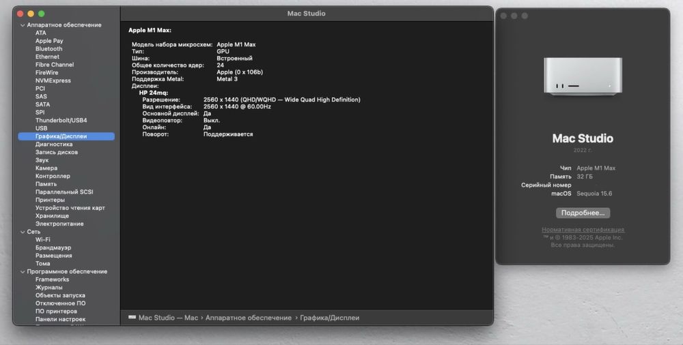Select Размещения under Сеть
This screenshot has width=683, height=345.
coord(53,256)
